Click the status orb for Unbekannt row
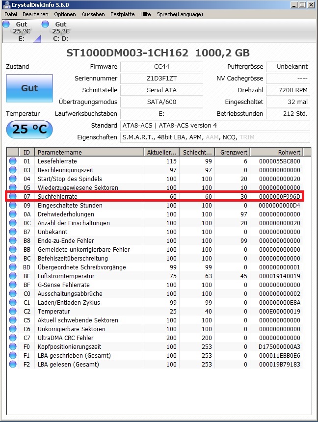The height and width of the screenshot is (422, 318). pos(13,232)
